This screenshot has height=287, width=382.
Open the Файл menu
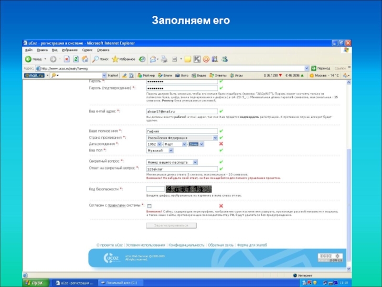29,50
